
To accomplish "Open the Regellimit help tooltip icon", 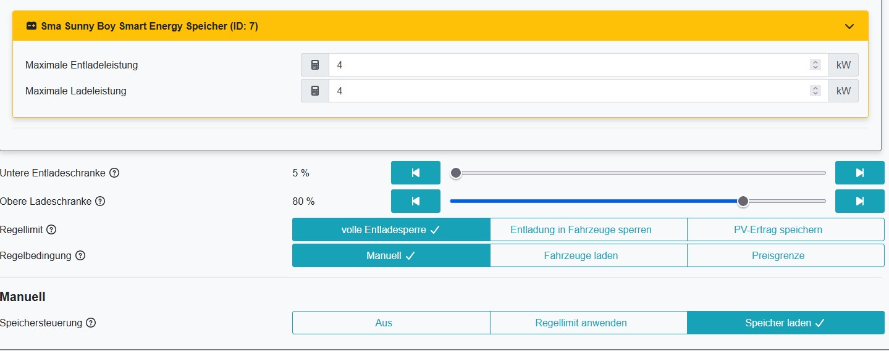I will [x=51, y=229].
